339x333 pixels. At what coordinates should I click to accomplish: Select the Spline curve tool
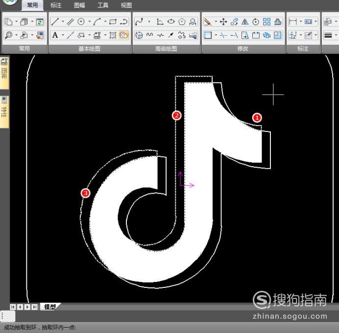[139, 22]
